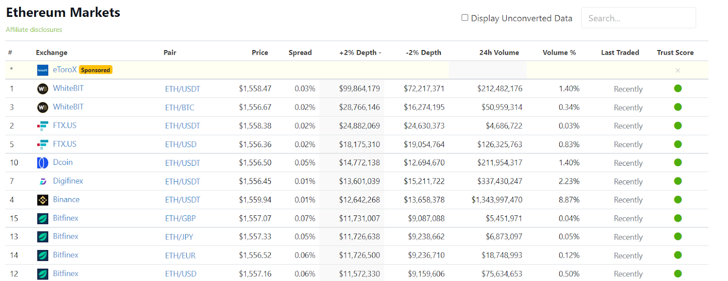The height and width of the screenshot is (281, 728).
Task: Open the Dcoin ETH/USDT pair link
Action: pyautogui.click(x=182, y=163)
